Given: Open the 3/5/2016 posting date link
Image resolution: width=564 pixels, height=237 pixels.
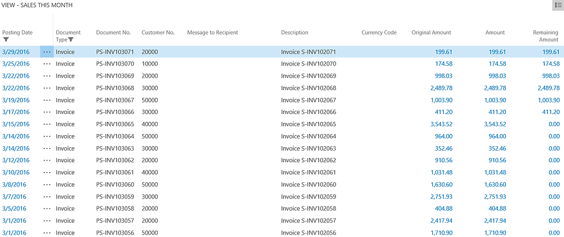Looking at the screenshot, I should point(14,209).
